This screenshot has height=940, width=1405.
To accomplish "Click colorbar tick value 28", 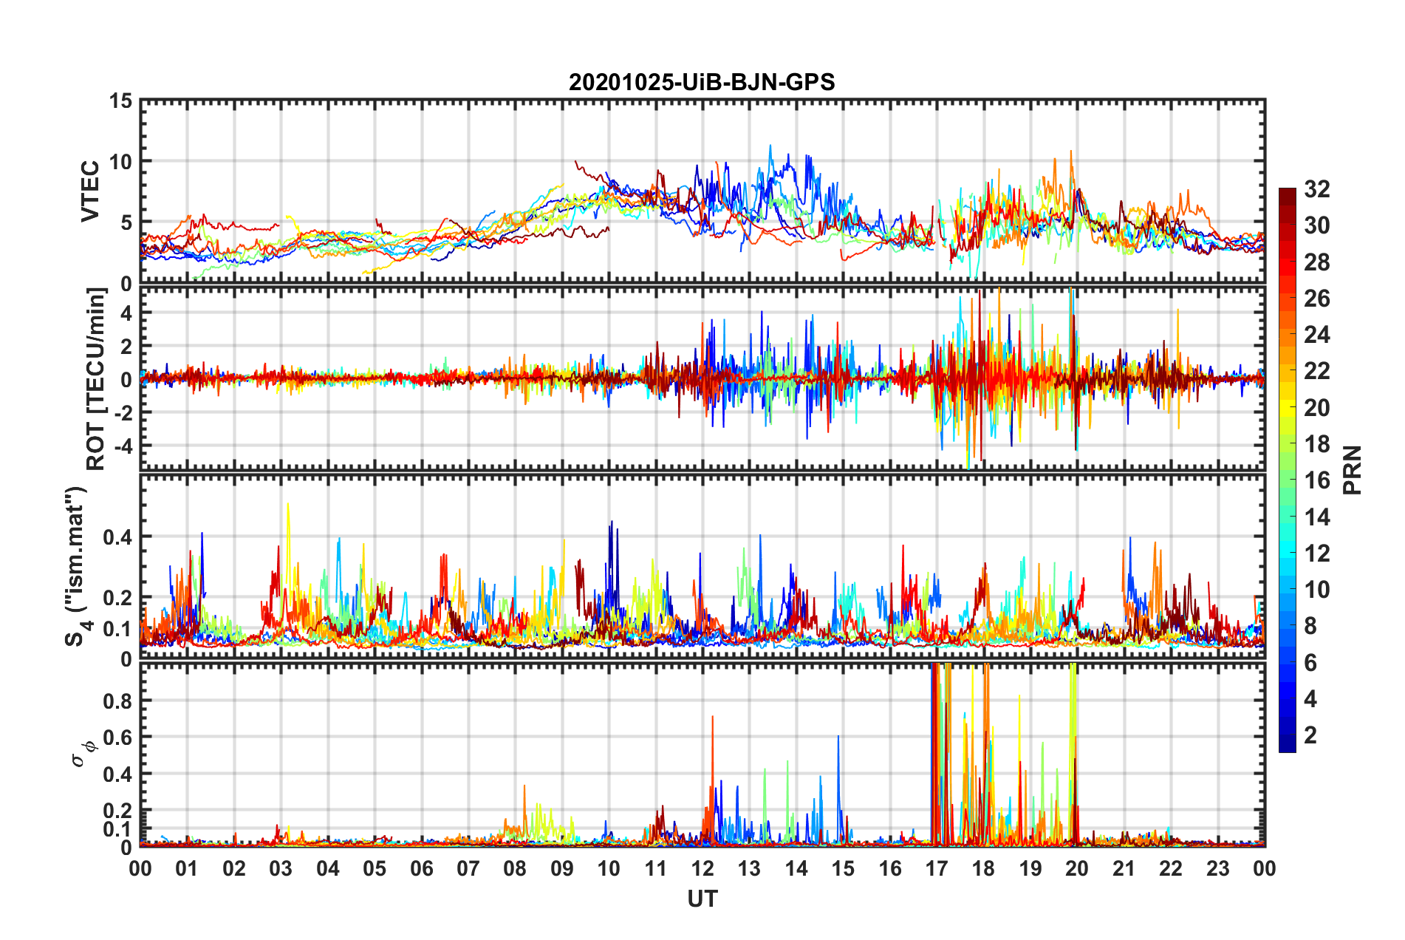I will 1316,262.
